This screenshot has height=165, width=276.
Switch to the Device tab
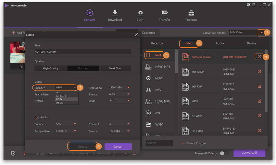coord(251,43)
